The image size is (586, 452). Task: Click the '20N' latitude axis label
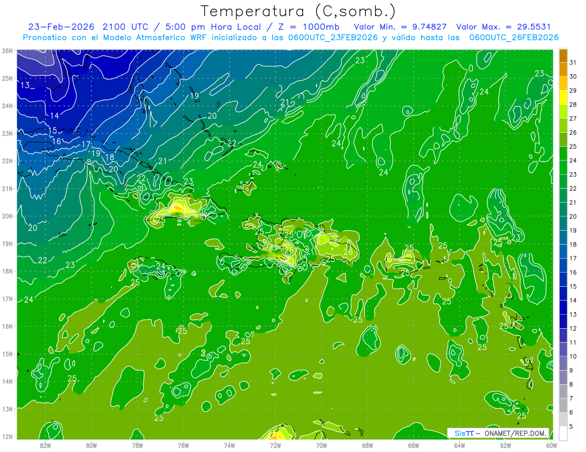7,216
